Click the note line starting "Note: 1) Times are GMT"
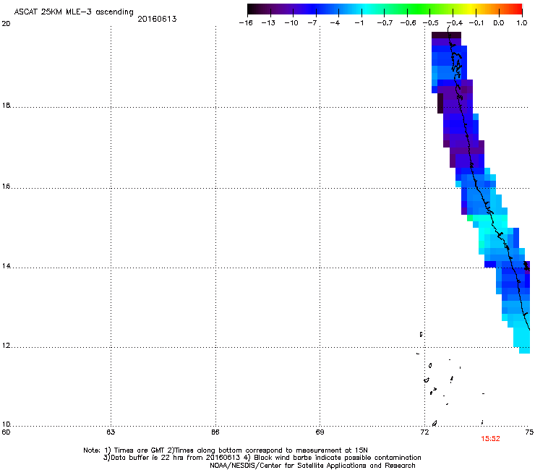The height and width of the screenshot is (470, 535). (x=226, y=450)
